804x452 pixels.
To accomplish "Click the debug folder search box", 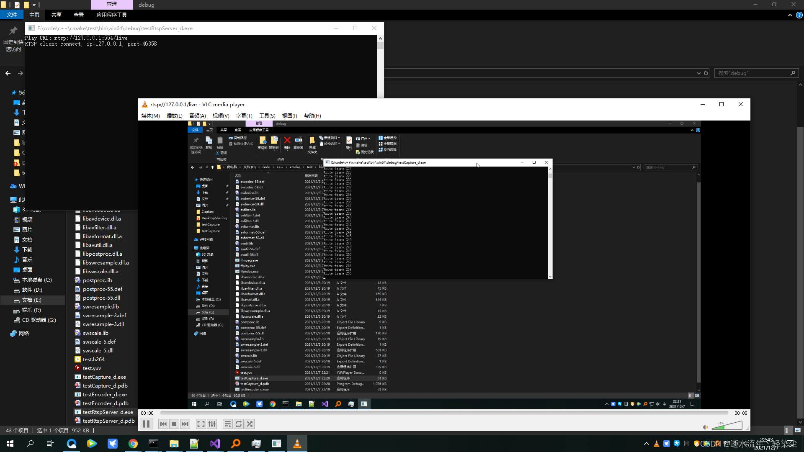I will 756,73.
